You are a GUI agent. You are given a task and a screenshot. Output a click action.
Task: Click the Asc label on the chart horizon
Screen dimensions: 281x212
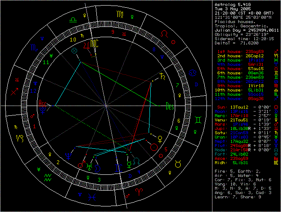(43, 103)
